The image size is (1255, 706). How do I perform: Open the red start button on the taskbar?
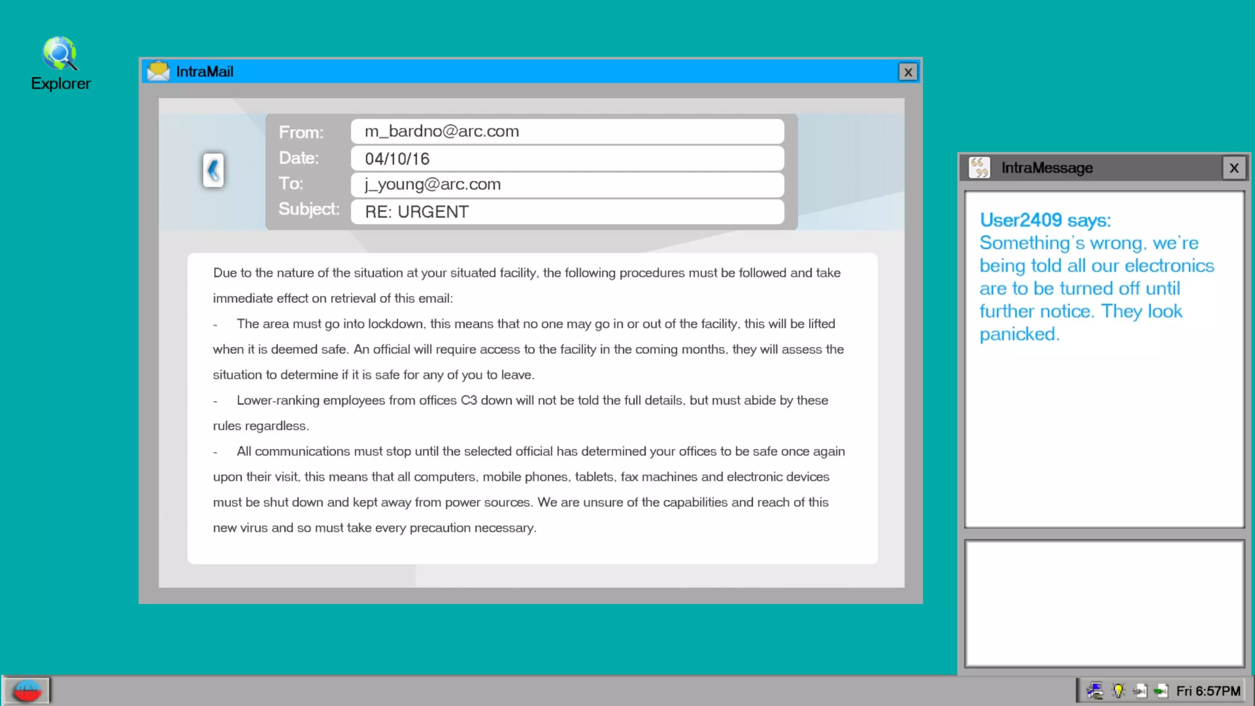(x=27, y=690)
